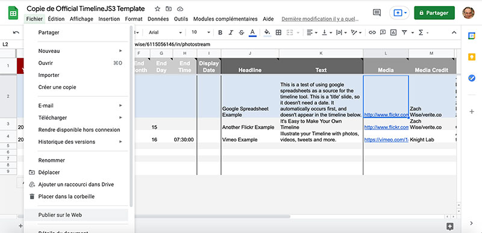The height and width of the screenshot is (233, 482).
Task: Star the document title
Action: pos(157,9)
